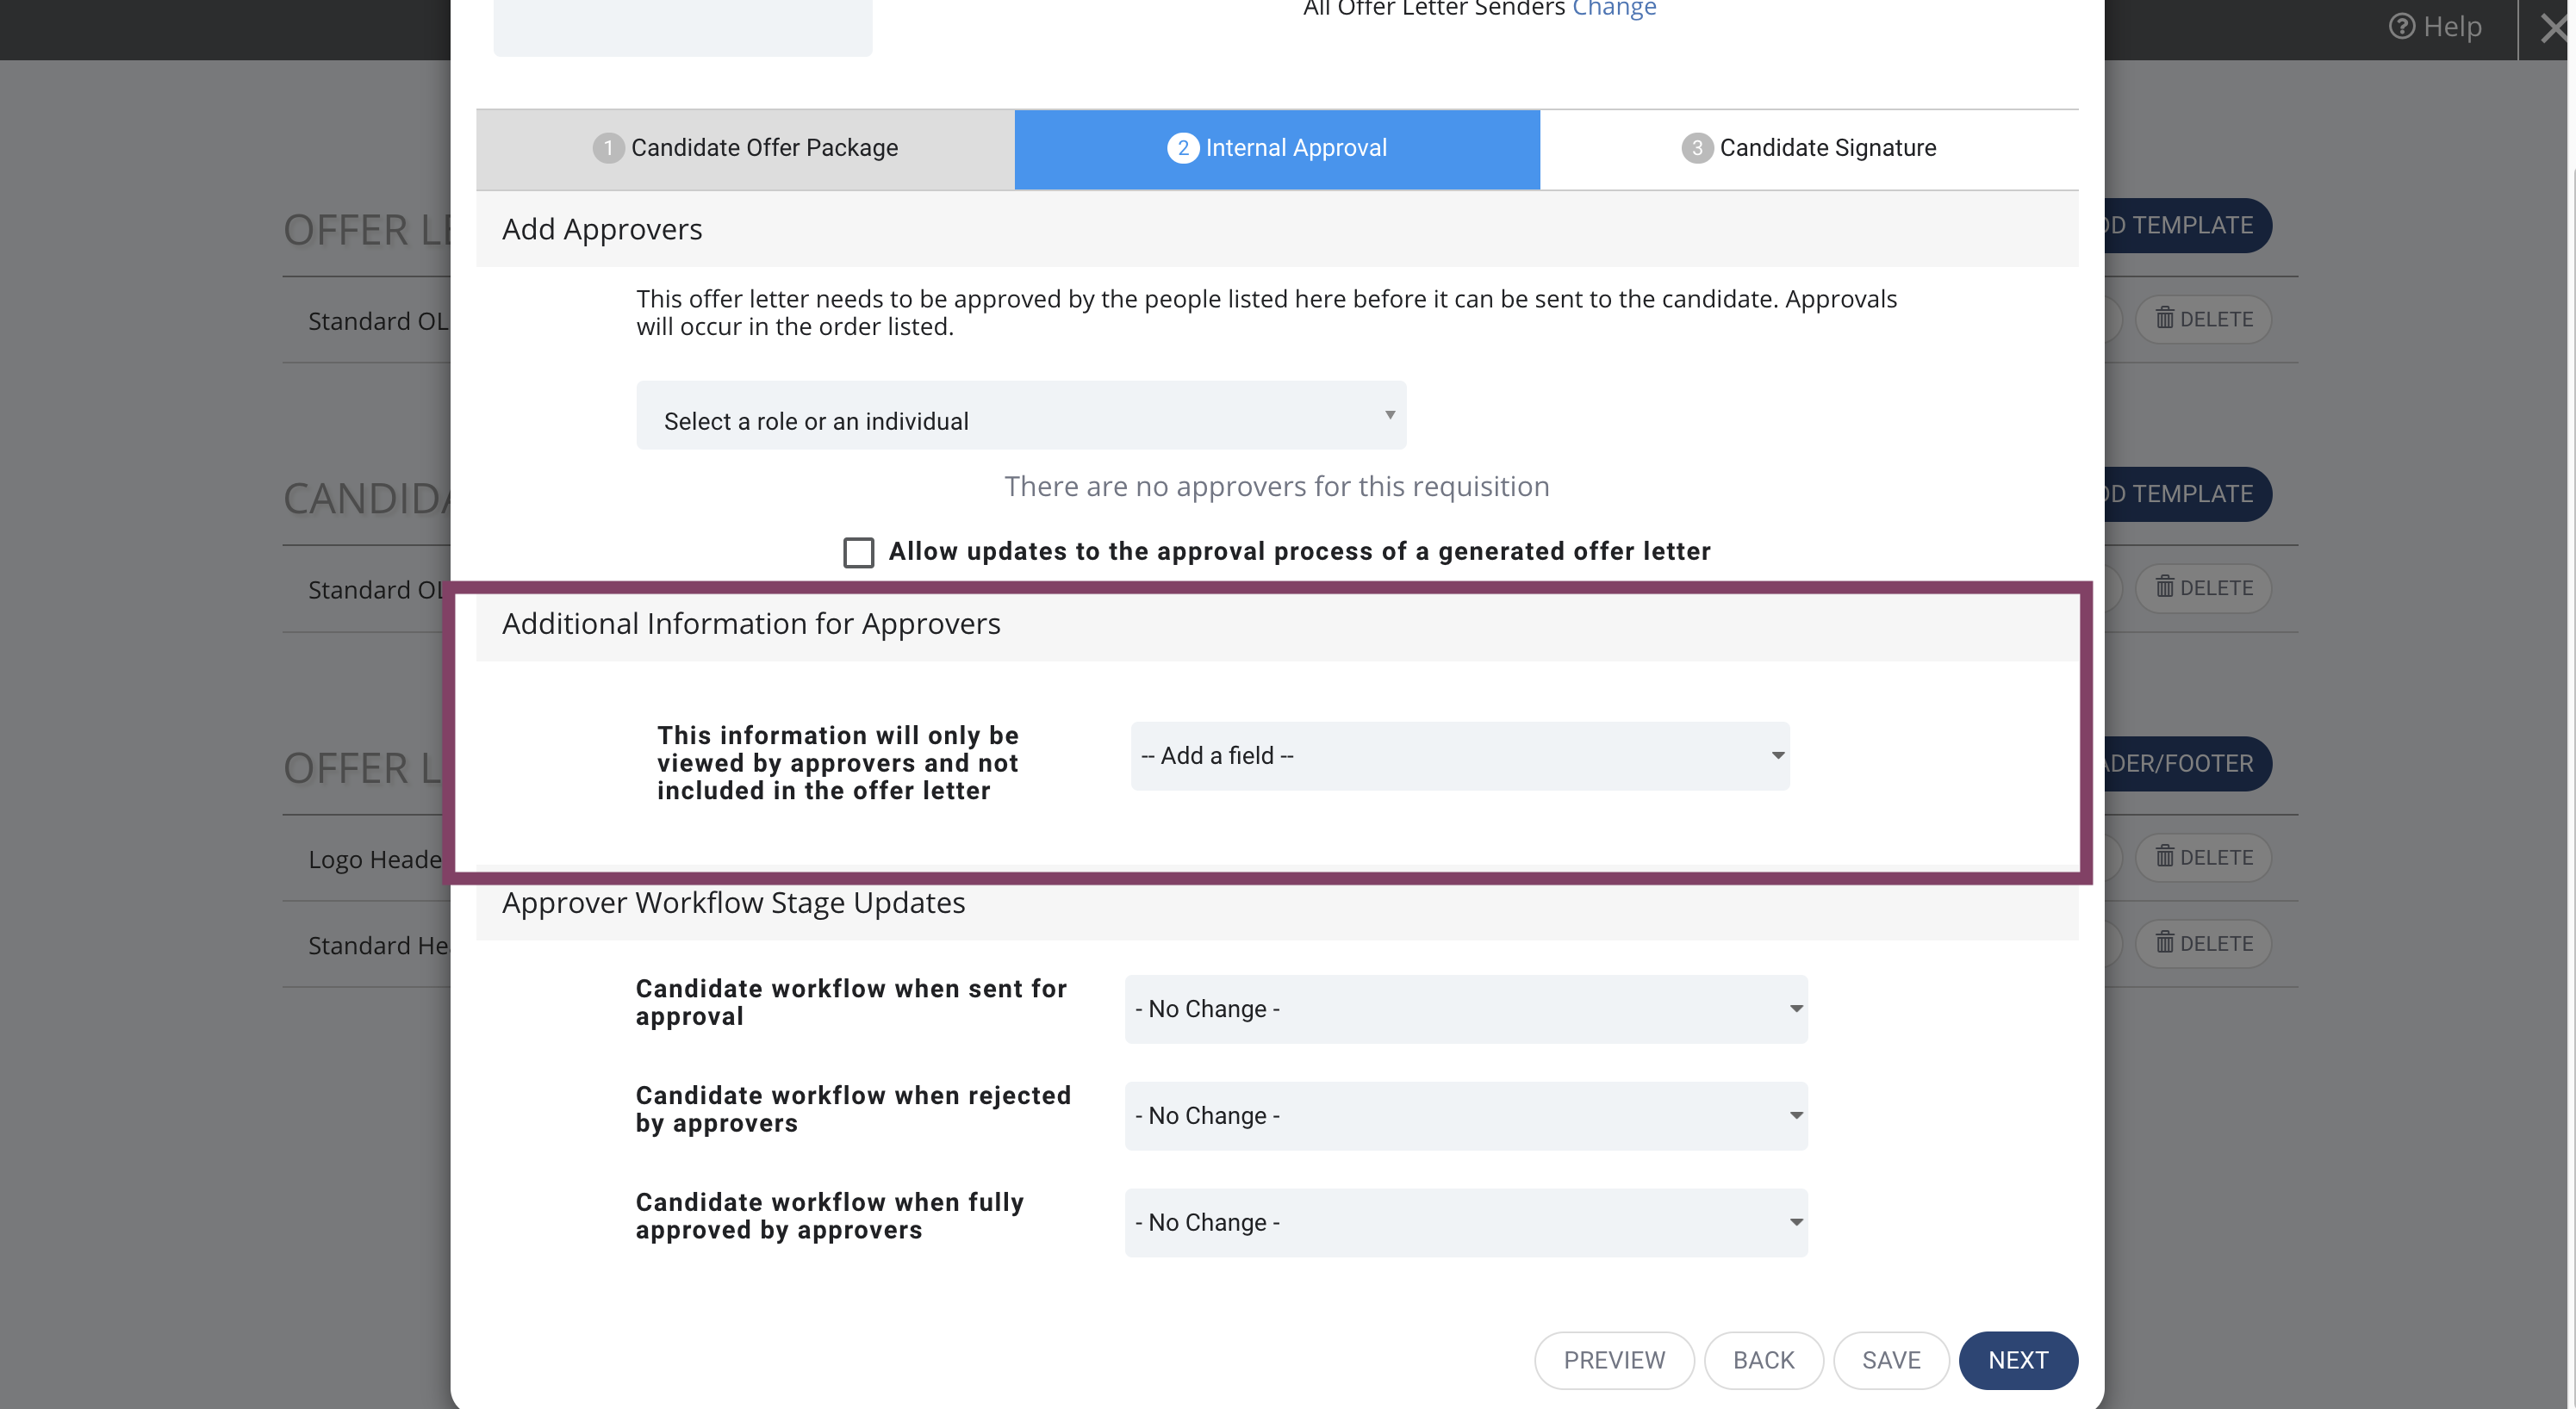Image resolution: width=2576 pixels, height=1409 pixels.
Task: Expand the Add a field dropdown
Action: [1460, 756]
